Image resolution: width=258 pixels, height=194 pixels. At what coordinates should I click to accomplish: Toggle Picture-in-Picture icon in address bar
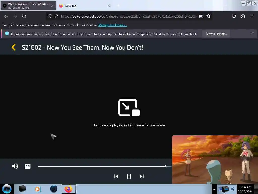(x=201, y=16)
